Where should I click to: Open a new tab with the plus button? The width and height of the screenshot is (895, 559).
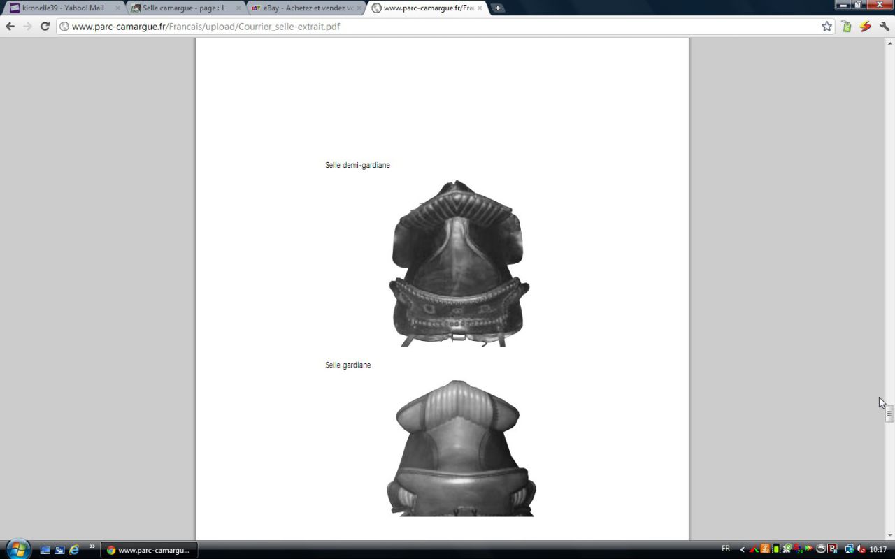497,8
